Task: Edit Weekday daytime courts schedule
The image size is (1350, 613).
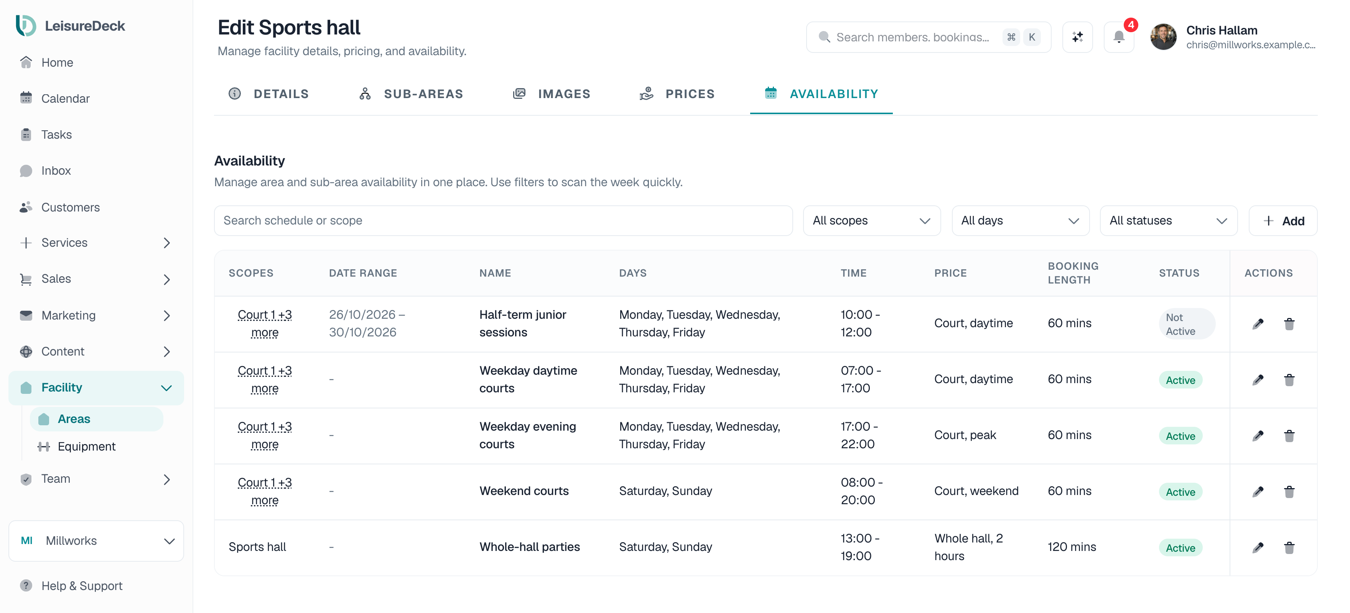Action: tap(1258, 380)
